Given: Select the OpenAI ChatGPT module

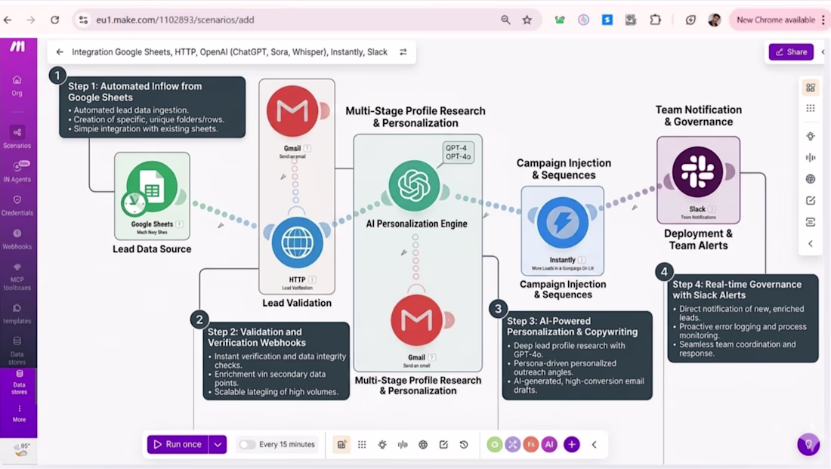Looking at the screenshot, I should point(415,186).
